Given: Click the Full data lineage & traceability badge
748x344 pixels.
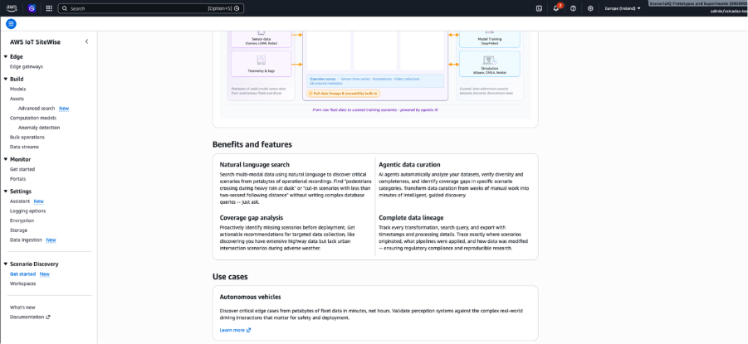Looking at the screenshot, I should click(344, 94).
